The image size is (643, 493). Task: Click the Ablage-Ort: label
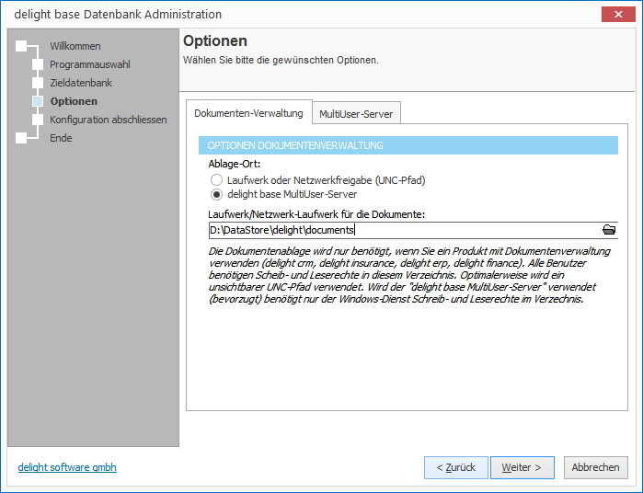pyautogui.click(x=235, y=164)
